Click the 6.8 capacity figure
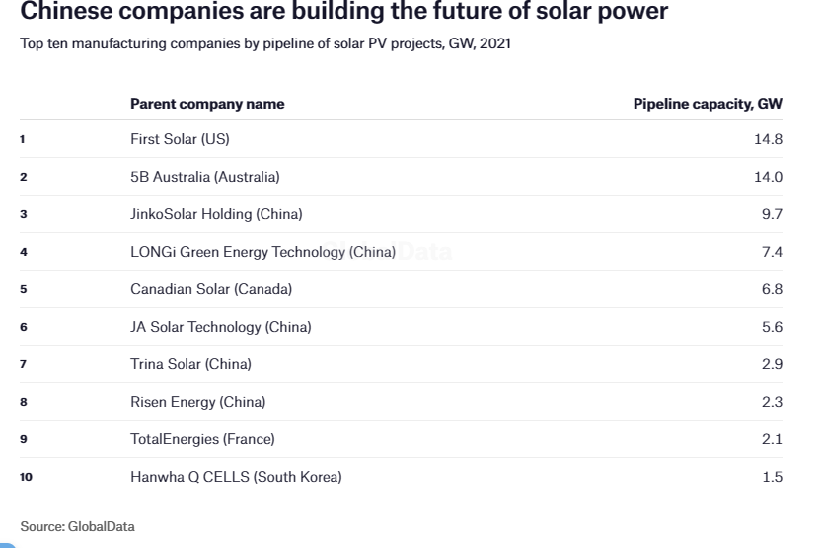This screenshot has width=822, height=548. pos(772,289)
